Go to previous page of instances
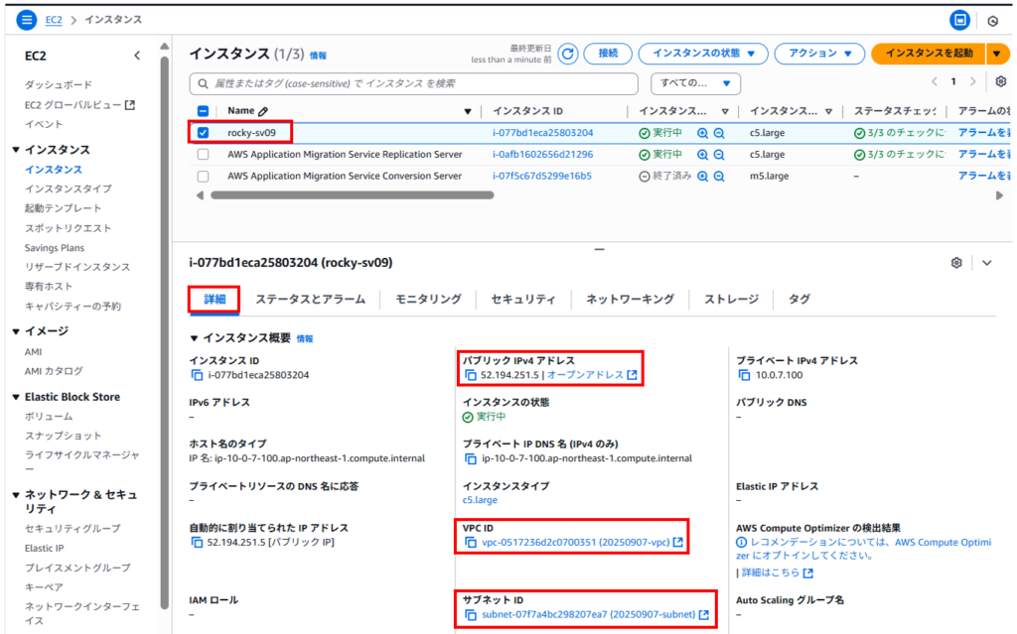This screenshot has height=634, width=1017. 935,81
